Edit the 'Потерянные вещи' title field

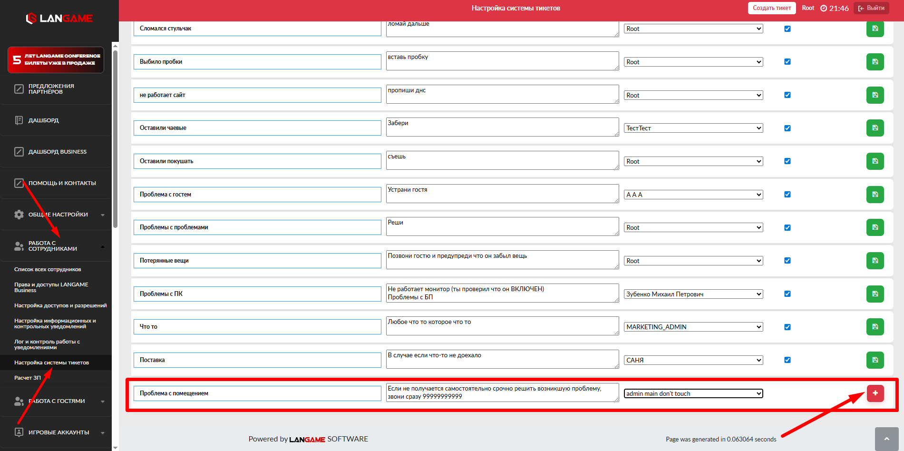[x=257, y=261]
